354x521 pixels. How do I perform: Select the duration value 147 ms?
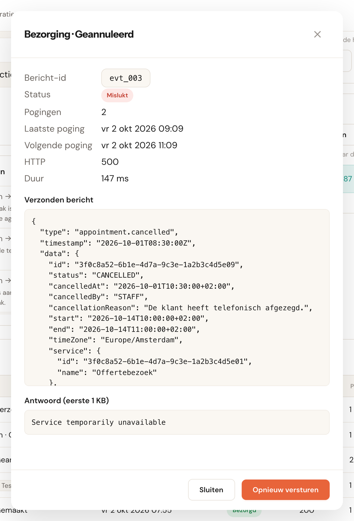(115, 178)
